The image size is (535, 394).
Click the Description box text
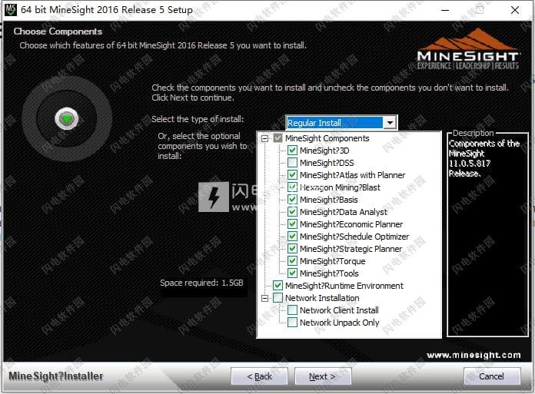click(484, 158)
